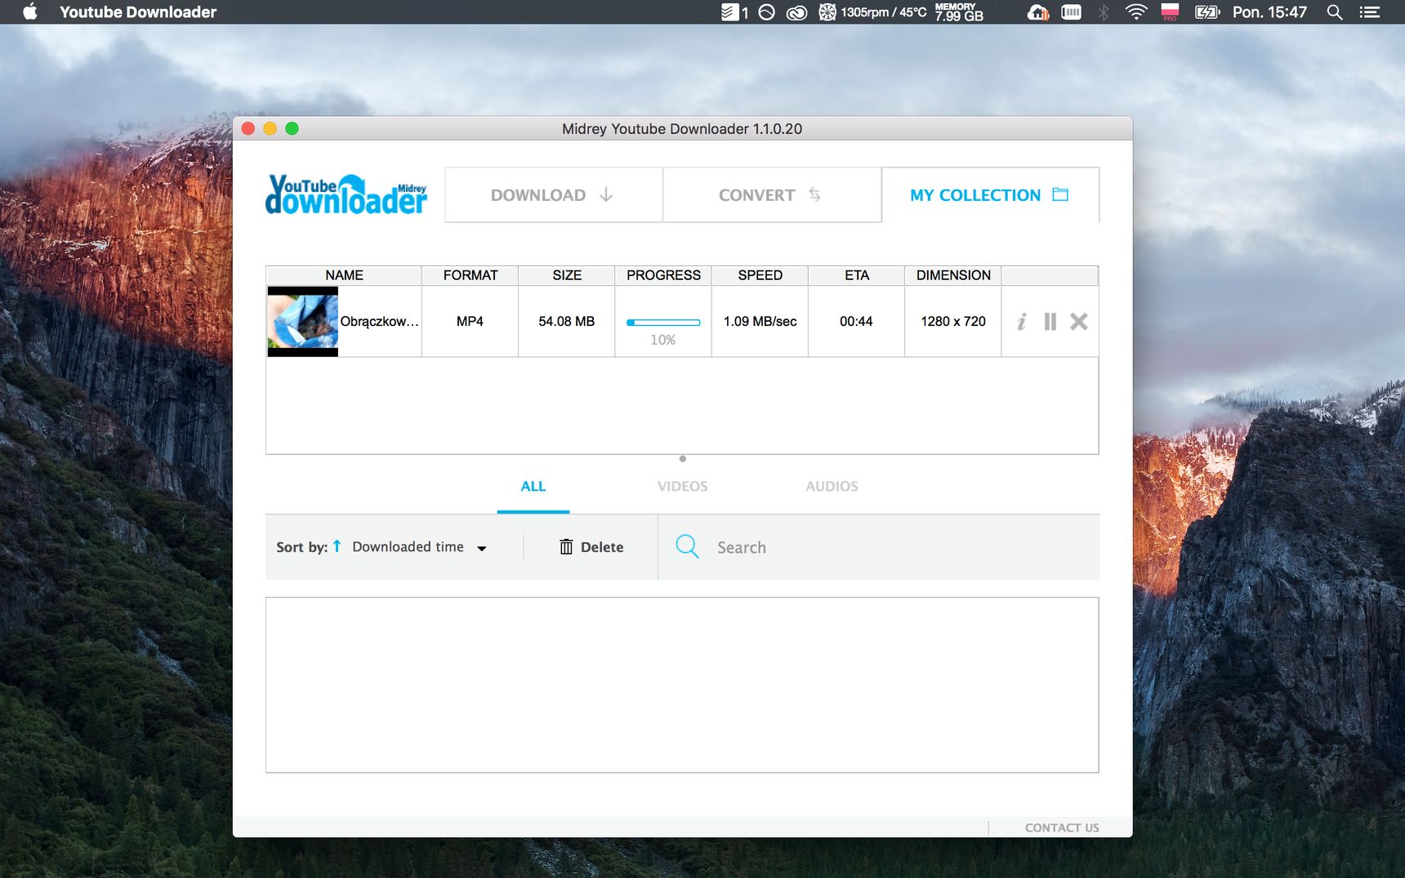Click the Obrączkow… file name
The height and width of the screenshot is (878, 1405).
pos(379,322)
